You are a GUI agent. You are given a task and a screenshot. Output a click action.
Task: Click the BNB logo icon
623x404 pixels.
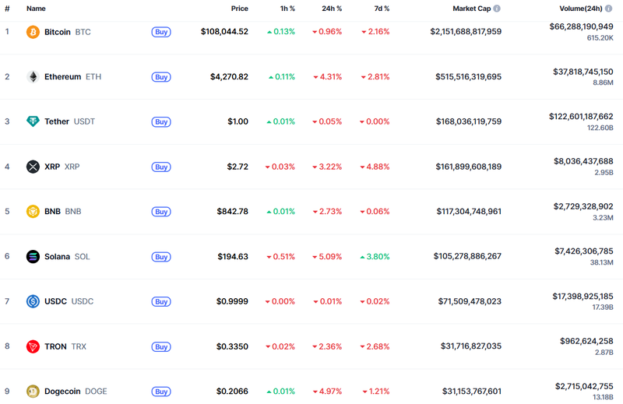pos(33,212)
